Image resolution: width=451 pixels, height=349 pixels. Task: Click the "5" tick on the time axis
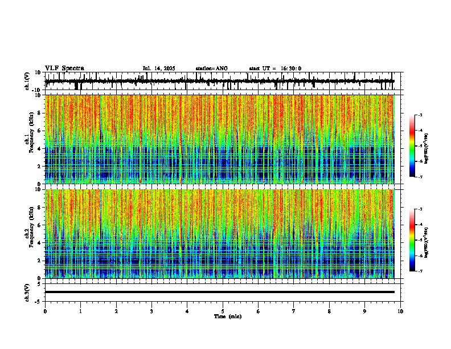[x=223, y=311]
